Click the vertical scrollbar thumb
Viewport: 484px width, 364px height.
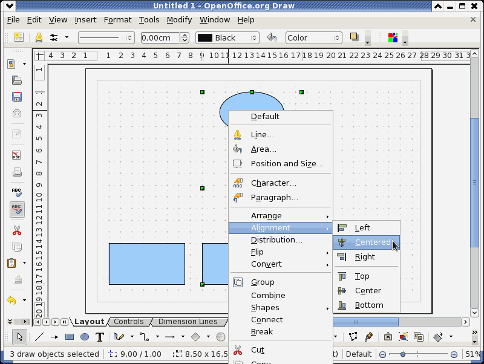(474, 183)
